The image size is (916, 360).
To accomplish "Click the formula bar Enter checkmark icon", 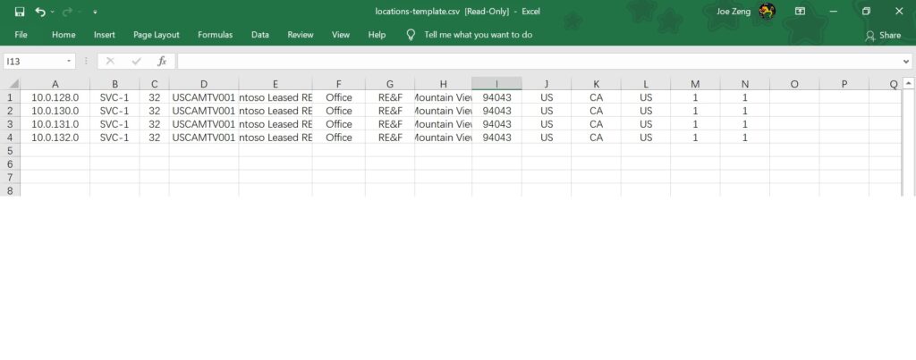I will point(136,61).
